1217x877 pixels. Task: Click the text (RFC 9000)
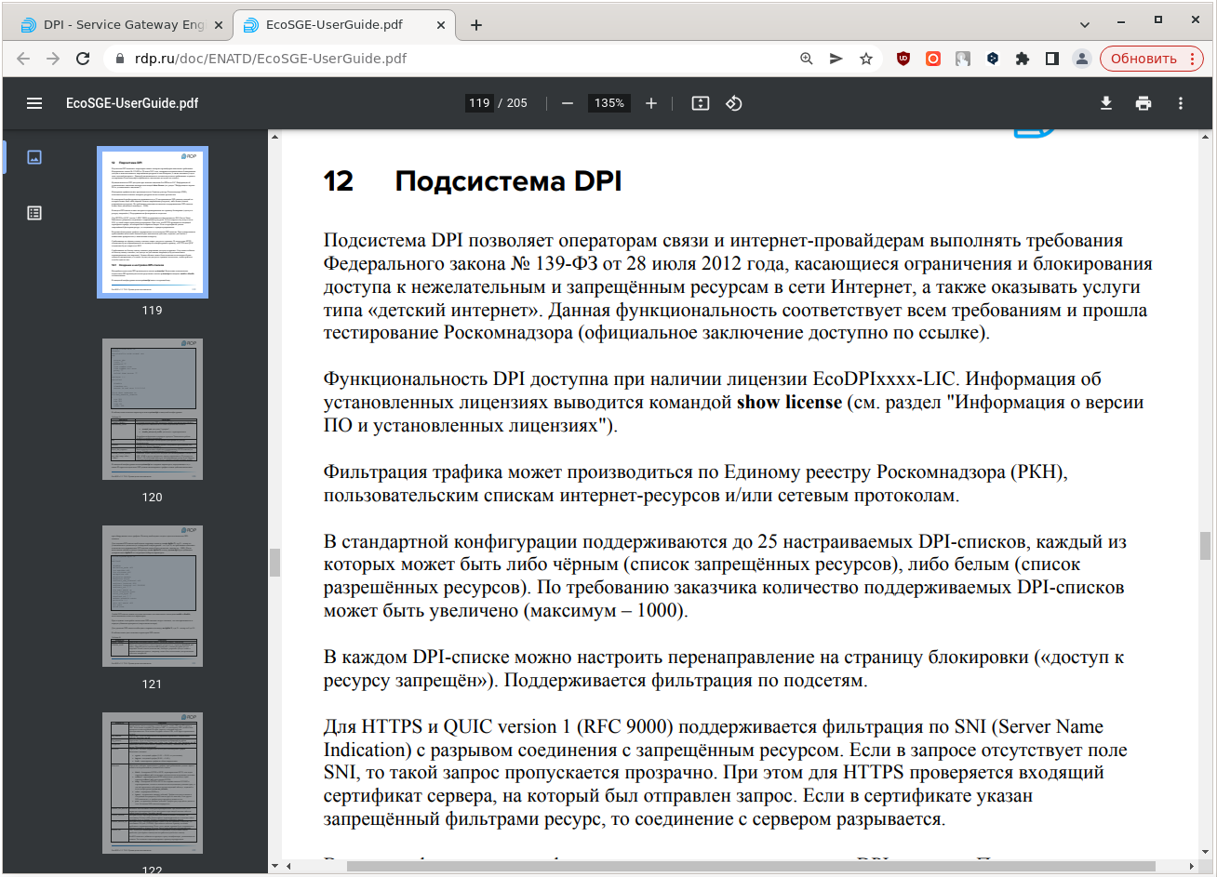(x=624, y=727)
